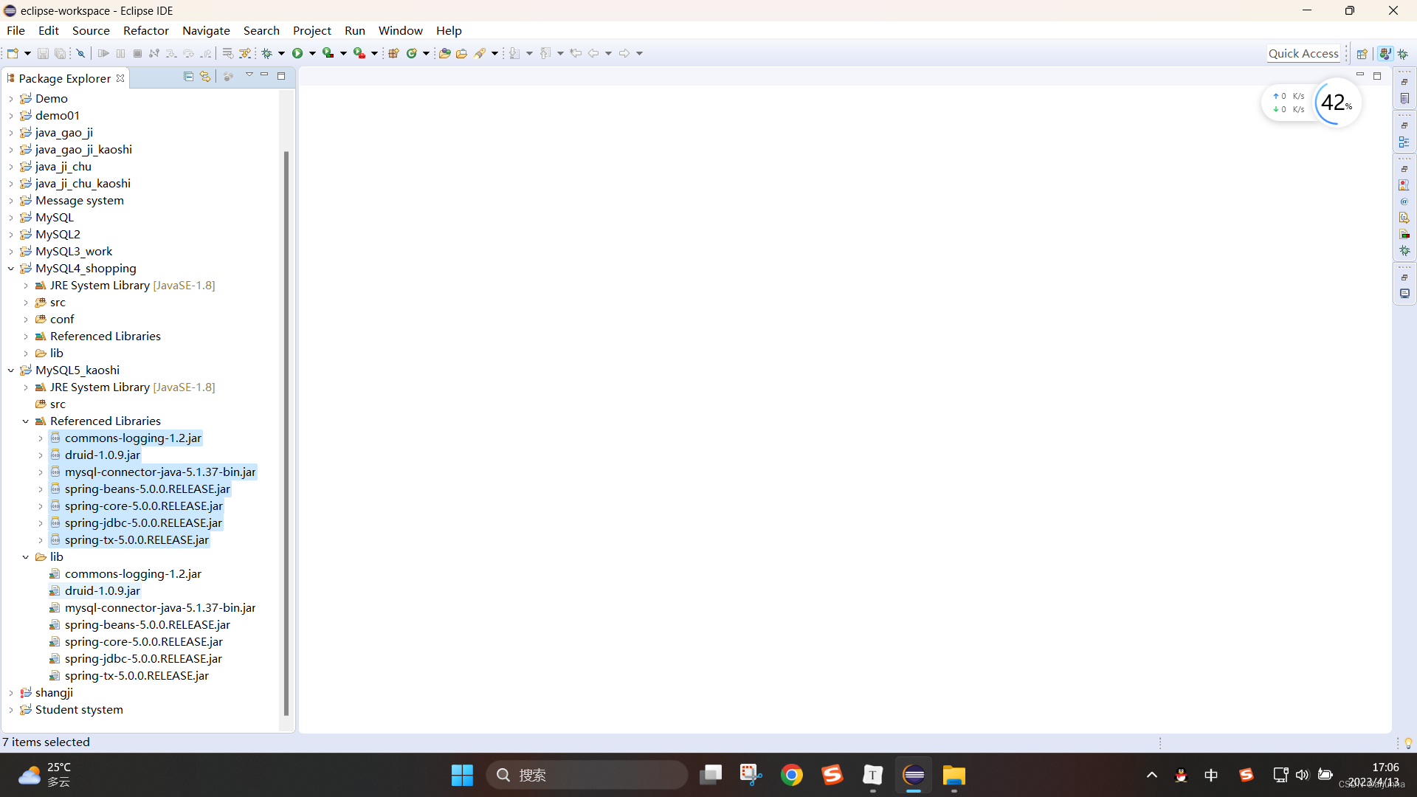The width and height of the screenshot is (1417, 797).
Task: Open the Navigate menu
Action: click(x=206, y=30)
